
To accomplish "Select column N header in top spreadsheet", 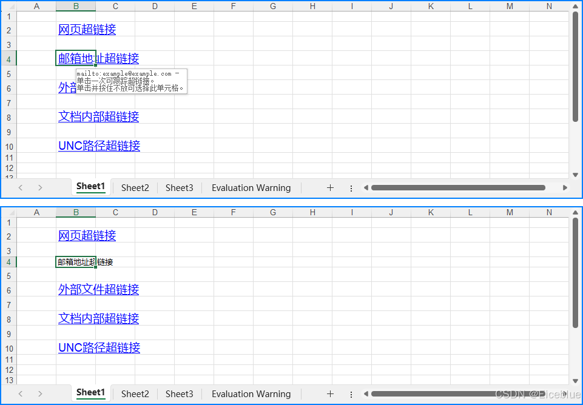I will coord(549,6).
